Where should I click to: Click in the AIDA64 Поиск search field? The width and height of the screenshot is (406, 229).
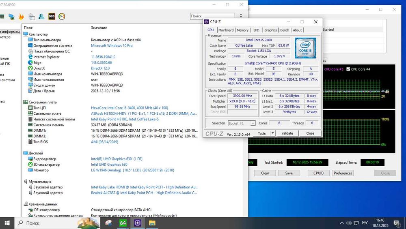pos(212,16)
